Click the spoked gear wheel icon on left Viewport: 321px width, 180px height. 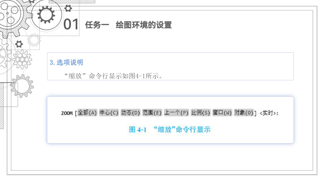point(22,60)
